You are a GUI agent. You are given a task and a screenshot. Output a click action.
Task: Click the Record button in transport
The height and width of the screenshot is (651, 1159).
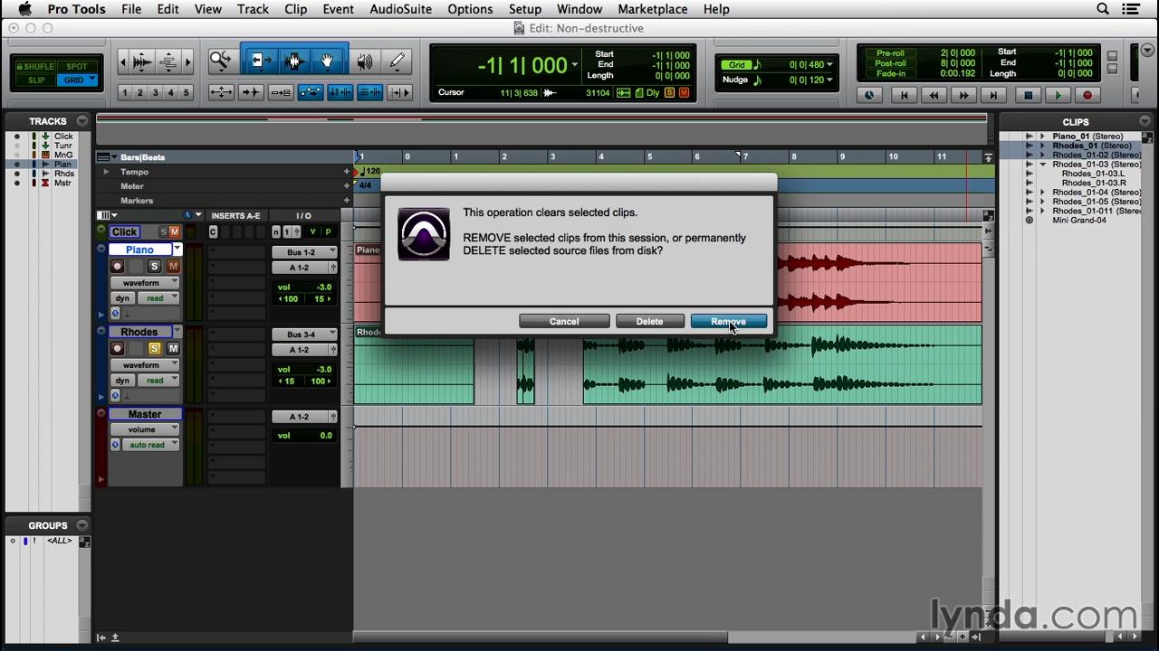[x=1087, y=95]
